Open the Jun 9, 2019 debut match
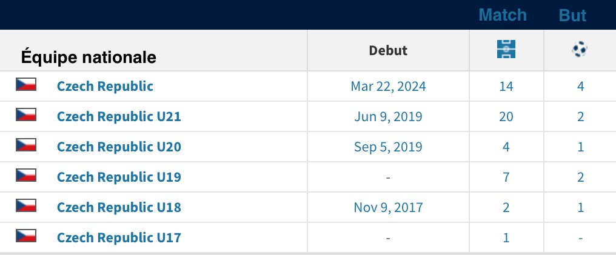 pos(388,116)
